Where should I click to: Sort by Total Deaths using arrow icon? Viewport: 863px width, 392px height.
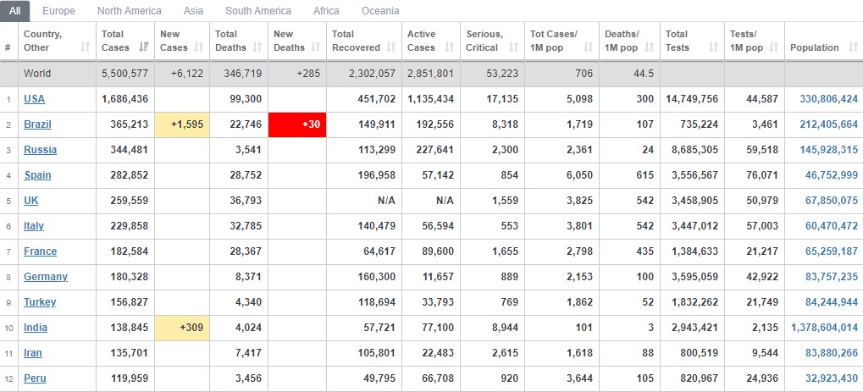click(x=257, y=47)
